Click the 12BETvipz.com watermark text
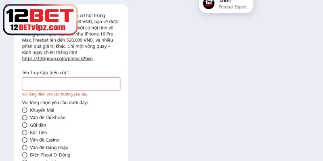Screen dimensions: 323x161 38,27
